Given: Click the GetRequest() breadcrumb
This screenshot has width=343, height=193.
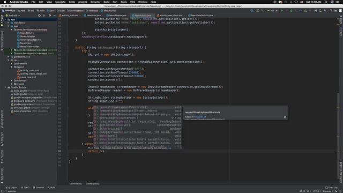Looking at the screenshot, I should pyautogui.click(x=92, y=184).
